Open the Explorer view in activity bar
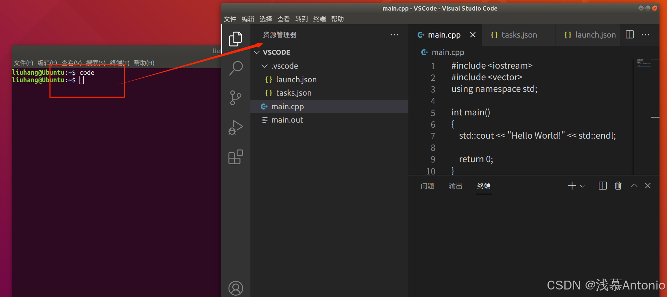Image resolution: width=667 pixels, height=297 pixels. tap(235, 39)
